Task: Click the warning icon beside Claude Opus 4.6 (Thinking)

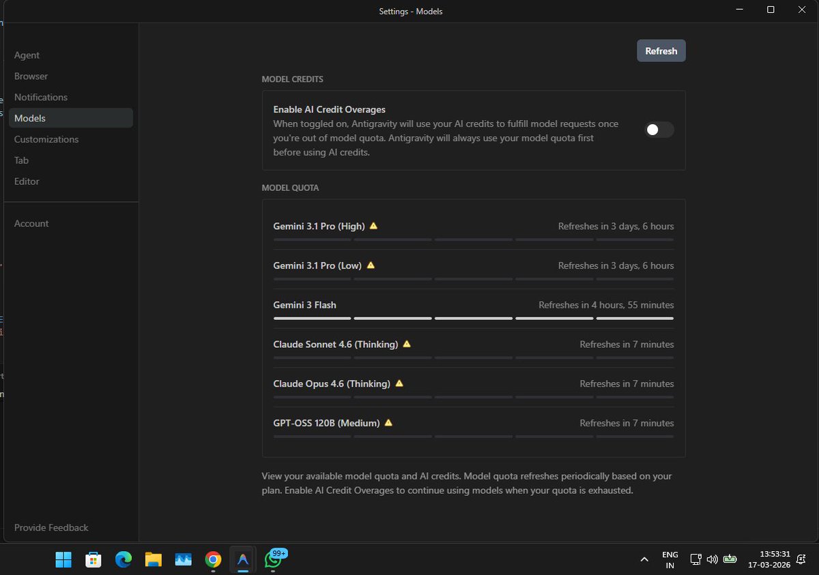Action: click(399, 383)
